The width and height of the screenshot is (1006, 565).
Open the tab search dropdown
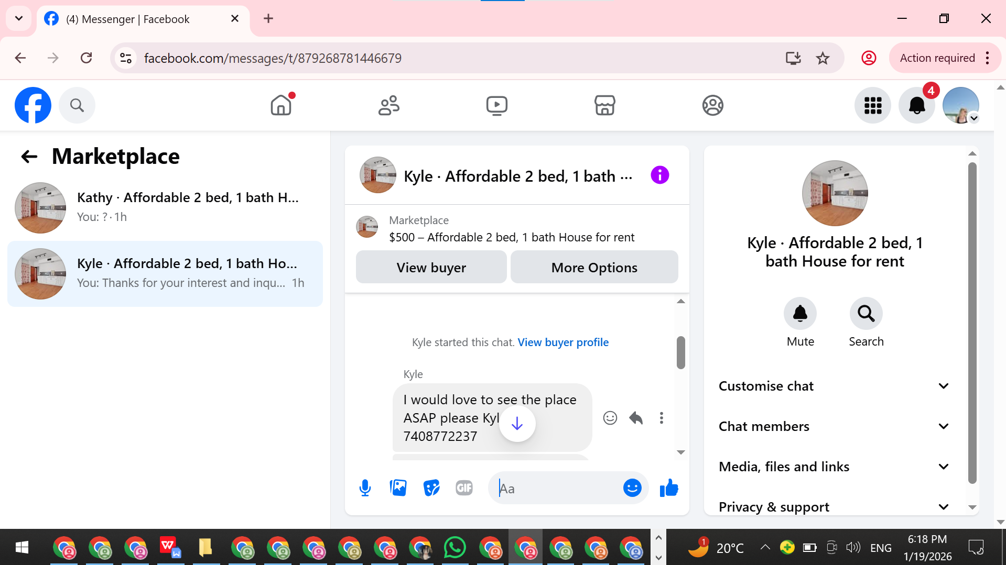click(19, 19)
